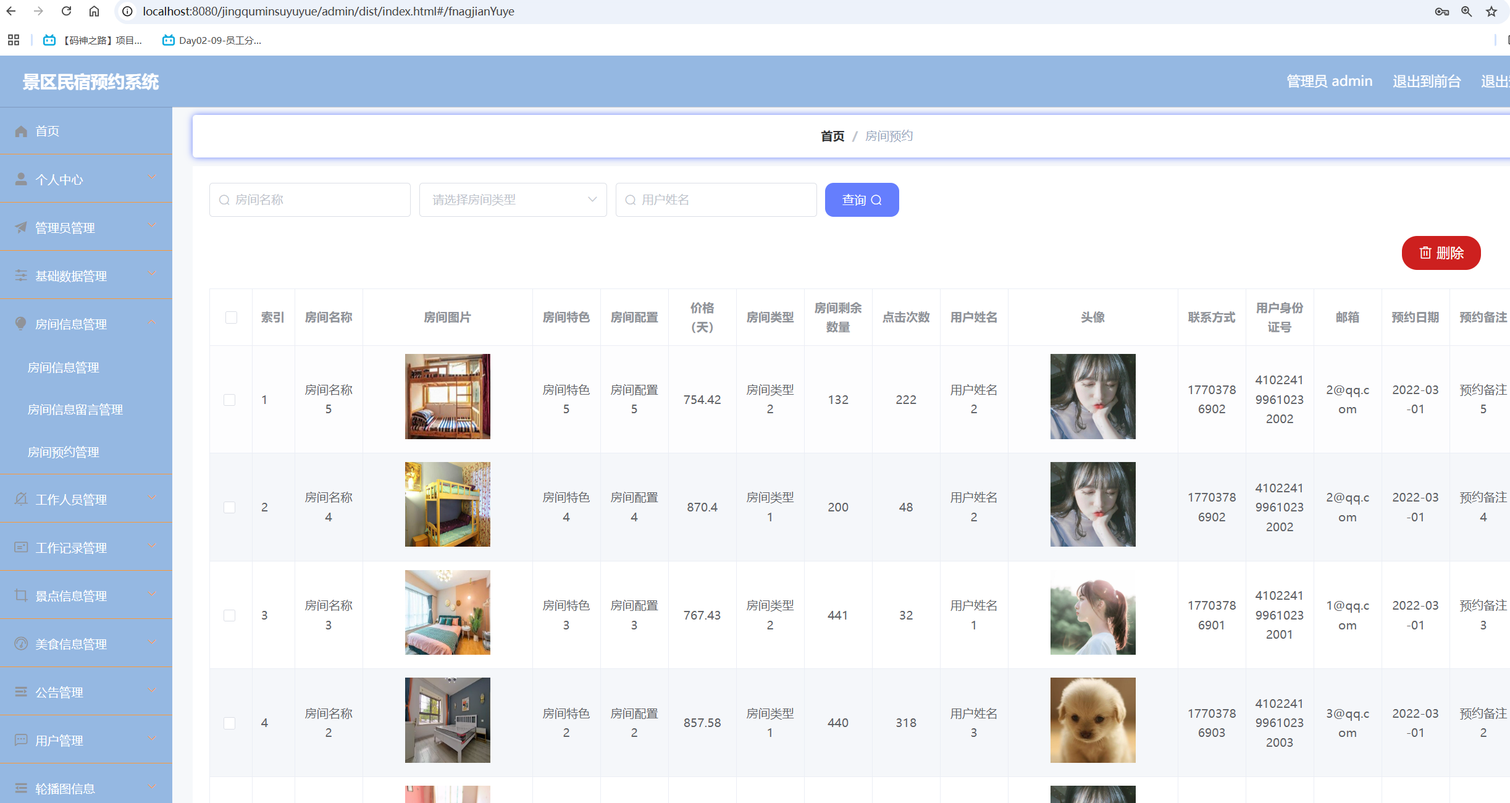The width and height of the screenshot is (1510, 803).
Task: Expand 轮播图信息 menu chevron
Action: [152, 787]
